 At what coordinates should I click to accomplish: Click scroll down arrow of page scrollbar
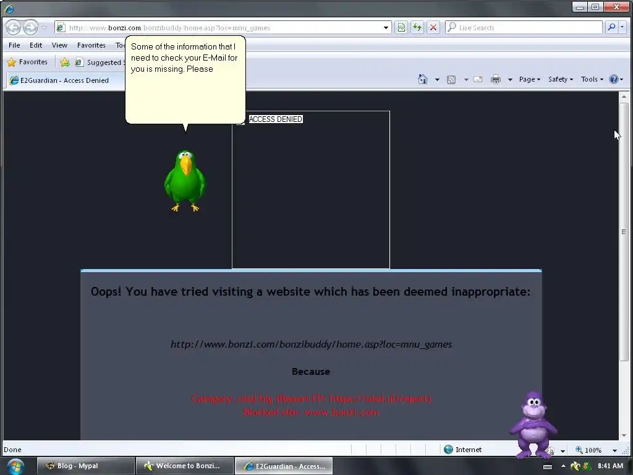tap(624, 435)
